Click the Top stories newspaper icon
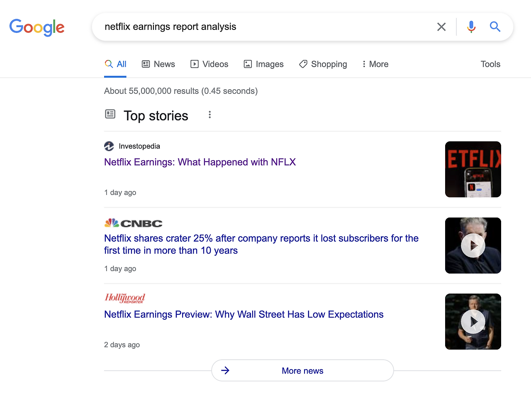531x399 pixels. (x=110, y=114)
